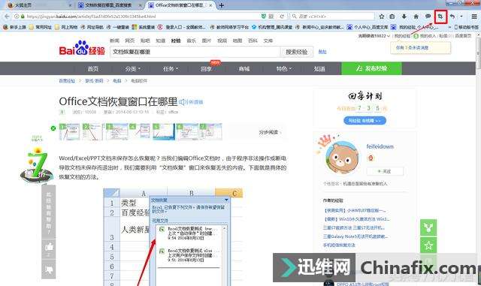The image size is (481, 286).
Task: Click the browser back arrow button
Action: coord(7,17)
